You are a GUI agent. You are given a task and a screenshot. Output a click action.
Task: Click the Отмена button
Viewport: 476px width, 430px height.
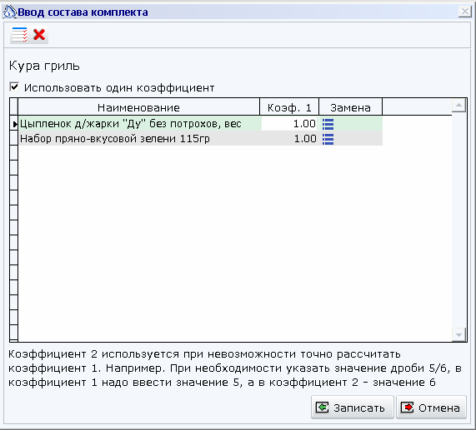coord(431,408)
